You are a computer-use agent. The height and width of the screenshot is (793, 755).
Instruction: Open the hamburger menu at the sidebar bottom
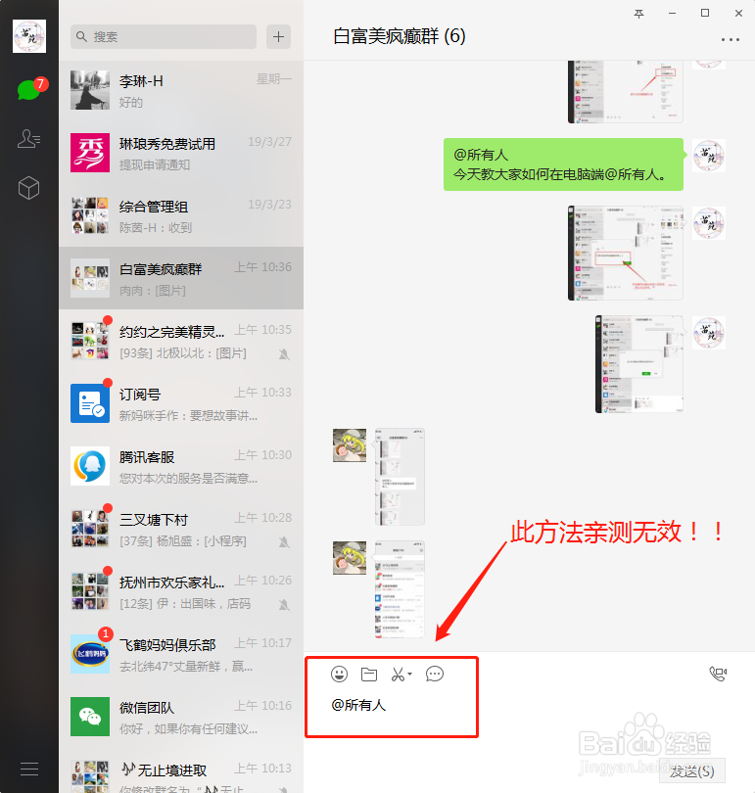29,769
